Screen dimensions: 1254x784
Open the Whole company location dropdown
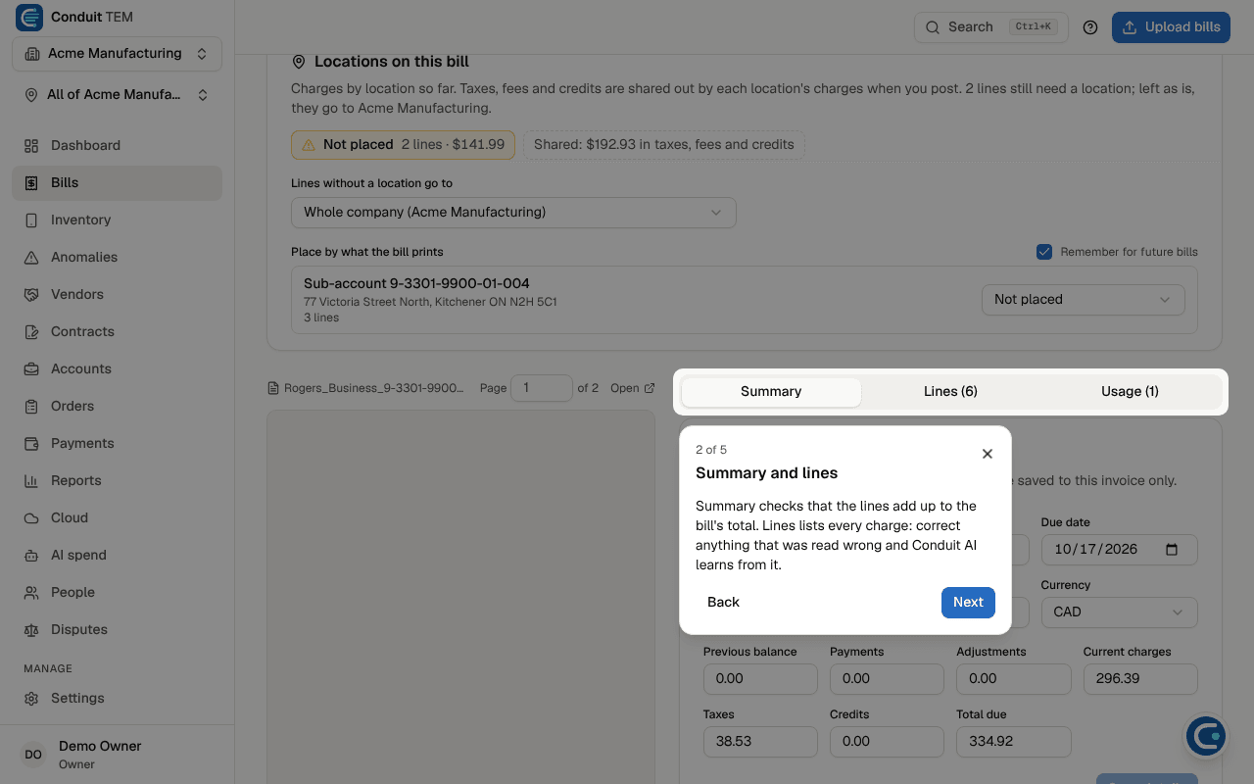point(513,213)
